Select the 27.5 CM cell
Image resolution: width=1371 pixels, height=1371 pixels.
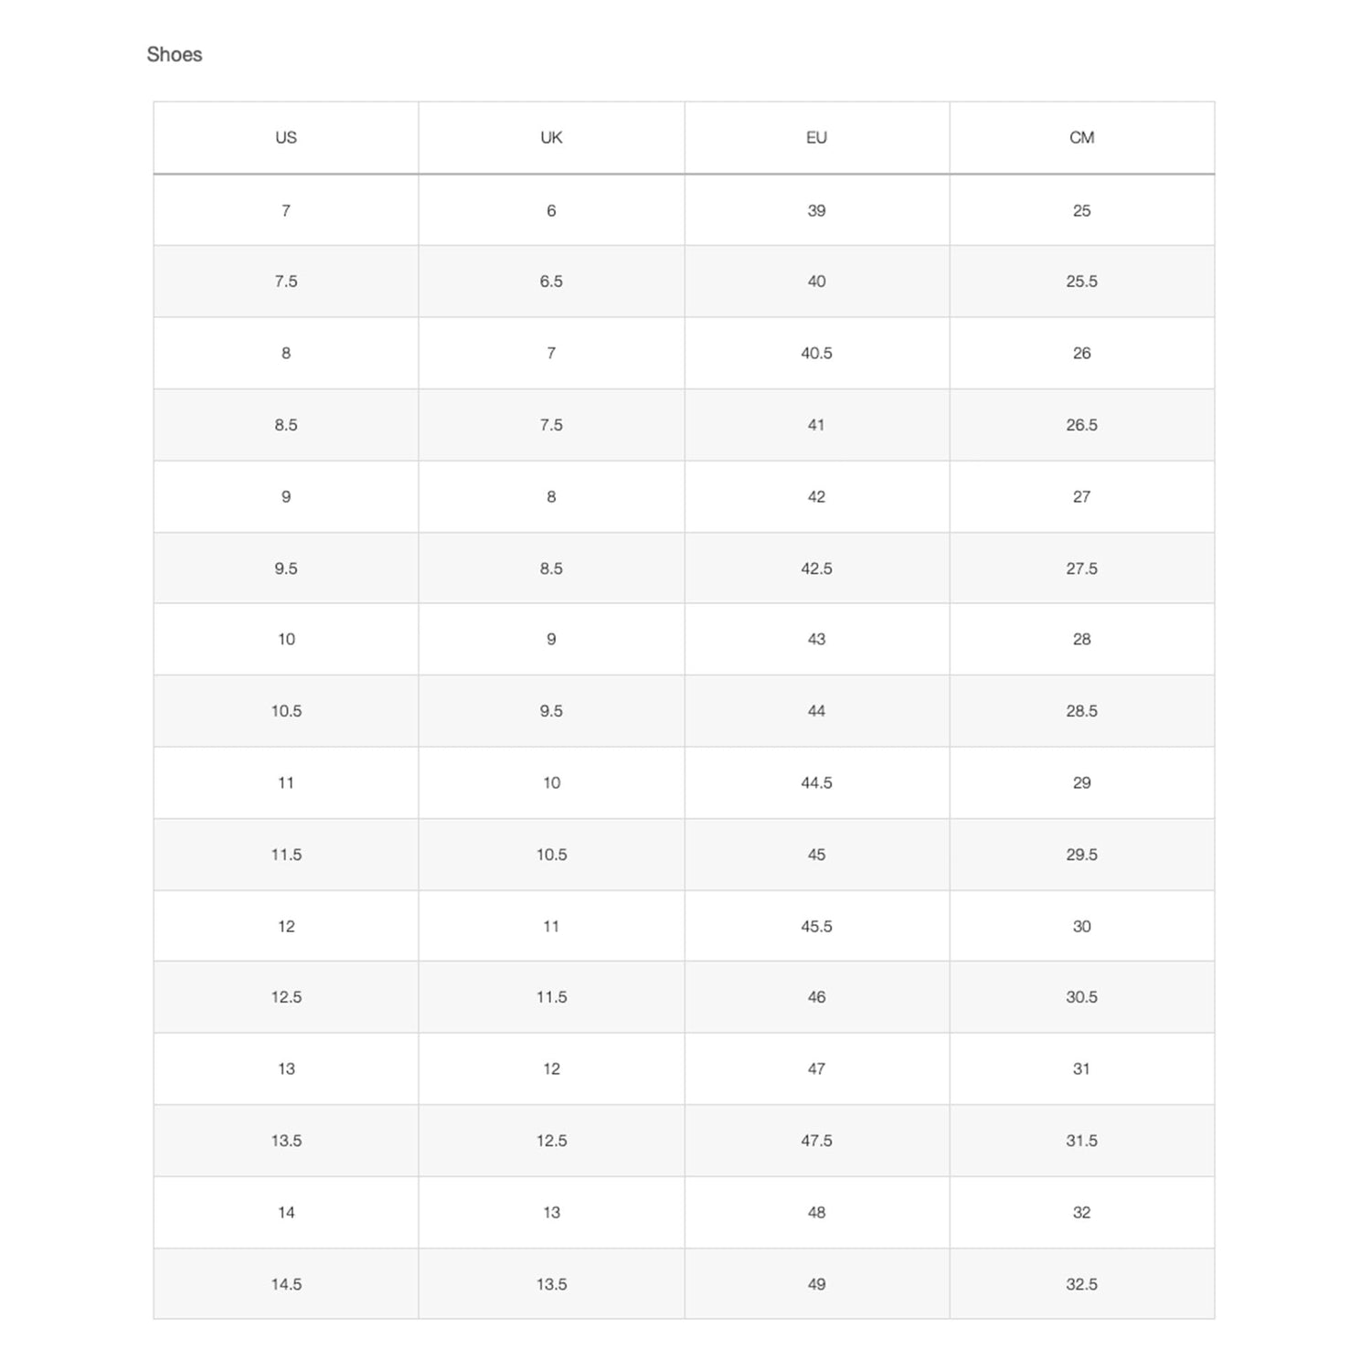[x=1081, y=569]
